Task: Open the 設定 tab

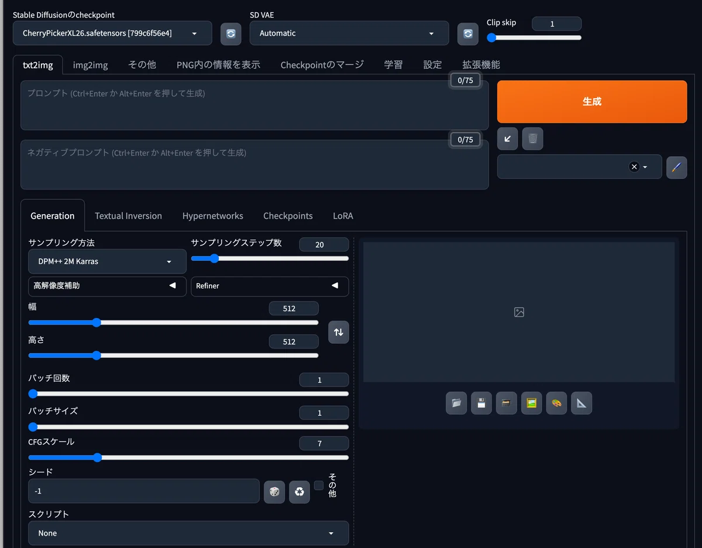Action: point(432,65)
